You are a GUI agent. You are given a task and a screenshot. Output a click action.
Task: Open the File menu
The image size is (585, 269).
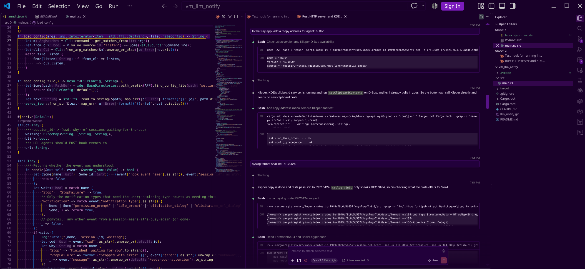[21, 6]
